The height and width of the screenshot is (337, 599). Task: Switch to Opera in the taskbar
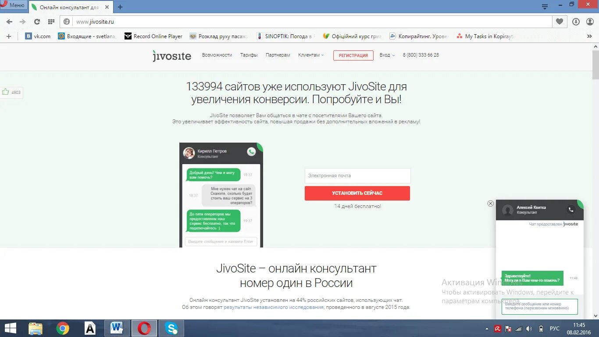coord(144,328)
